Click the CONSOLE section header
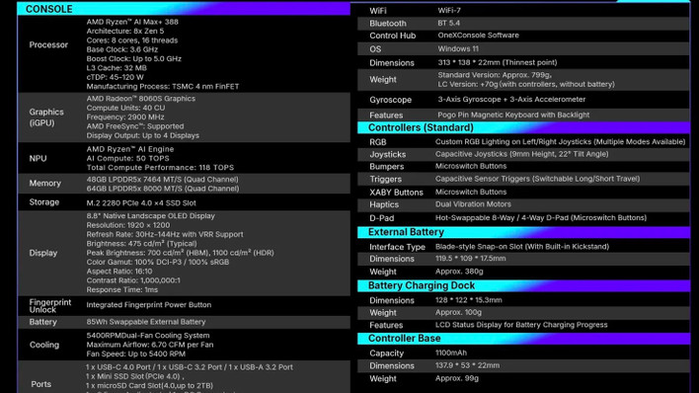This screenshot has width=699, height=393. [184, 9]
